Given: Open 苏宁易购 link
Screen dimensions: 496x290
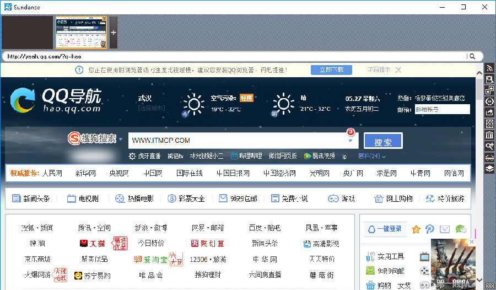Looking at the screenshot, I should 93,276.
